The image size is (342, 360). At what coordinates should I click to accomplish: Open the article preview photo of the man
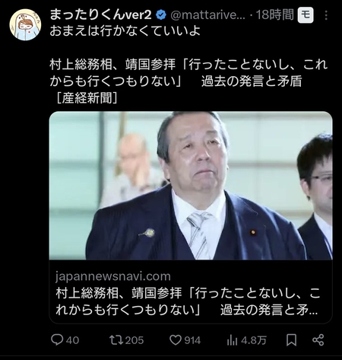[x=191, y=186]
